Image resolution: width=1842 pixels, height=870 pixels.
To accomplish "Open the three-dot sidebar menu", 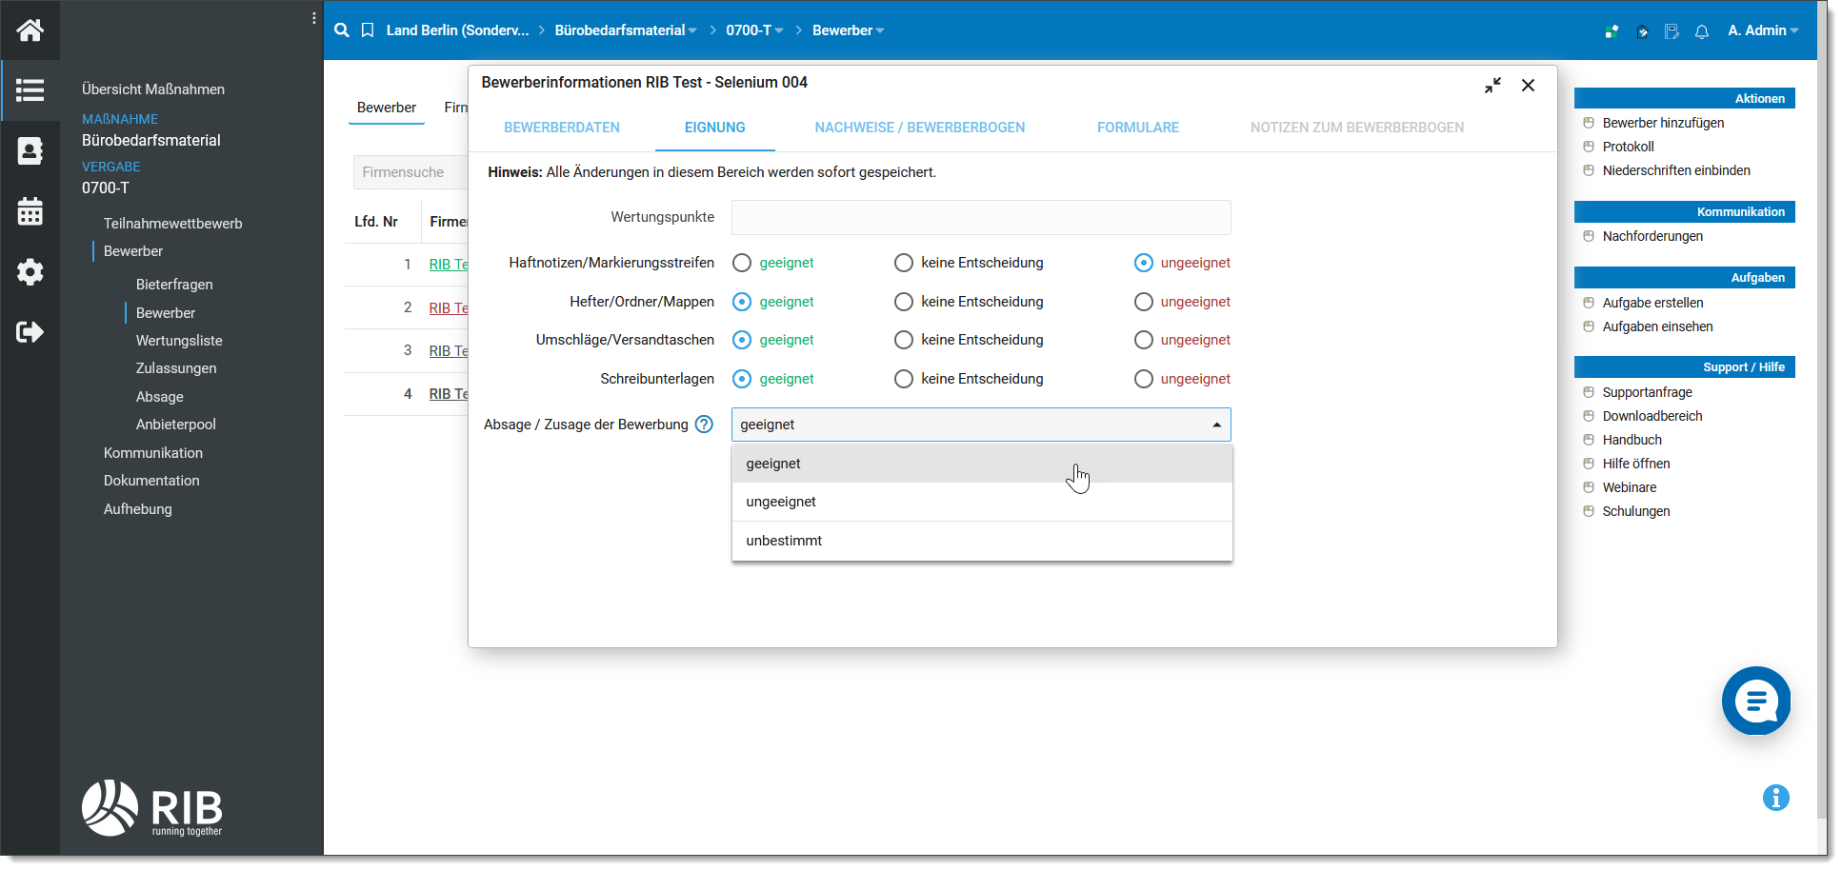I will tap(313, 18).
